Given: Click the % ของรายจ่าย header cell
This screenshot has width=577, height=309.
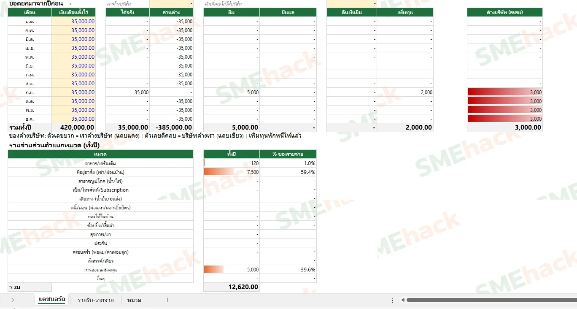Looking at the screenshot, I should 288,154.
